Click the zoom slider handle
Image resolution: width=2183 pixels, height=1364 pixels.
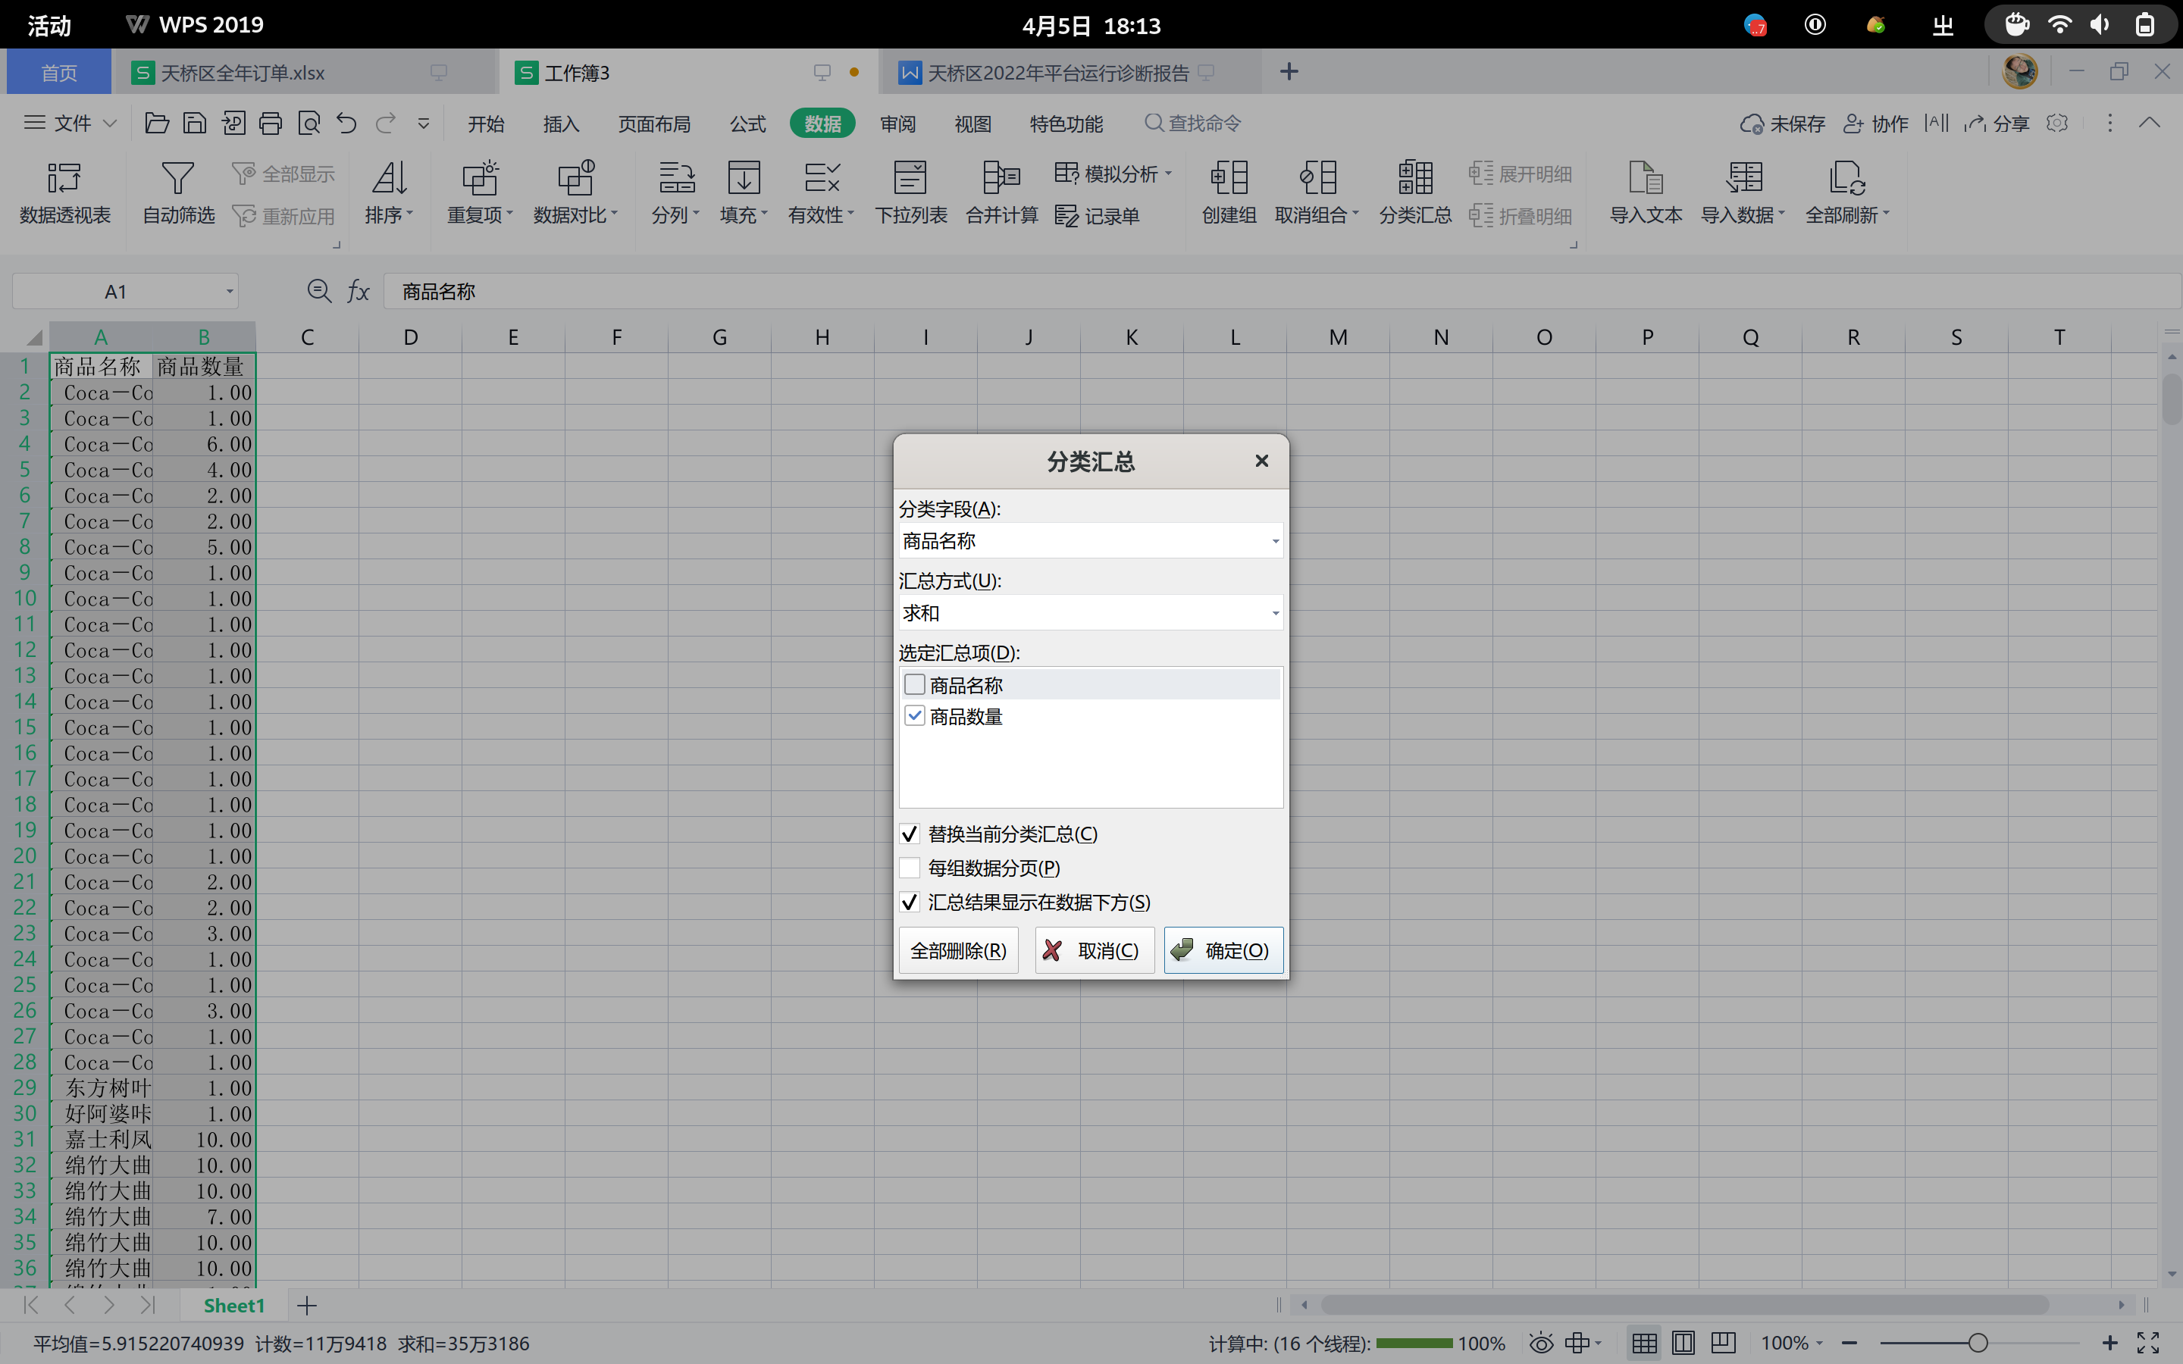click(1978, 1342)
